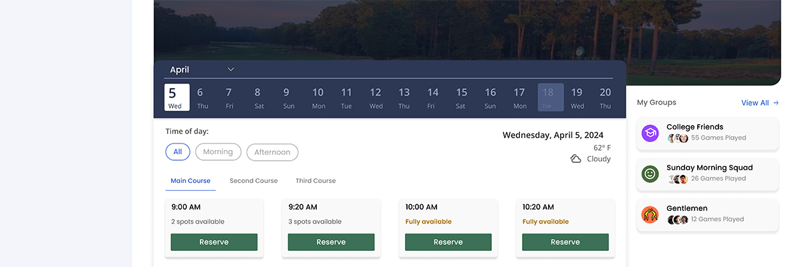This screenshot has height=267, width=802.
Task: Select Saturday the 8th in calendar
Action: tap(257, 97)
